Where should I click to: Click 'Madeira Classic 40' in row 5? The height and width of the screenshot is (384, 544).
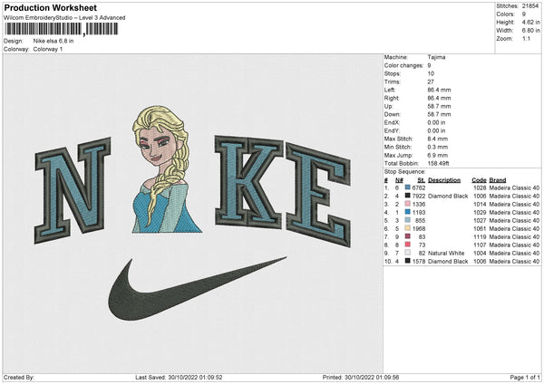tap(514, 220)
